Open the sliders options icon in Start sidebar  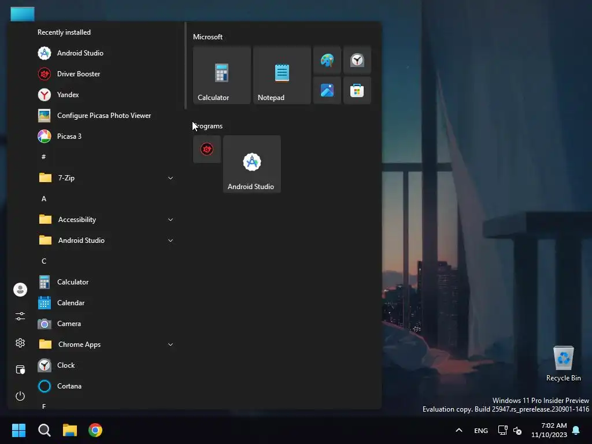[20, 316]
